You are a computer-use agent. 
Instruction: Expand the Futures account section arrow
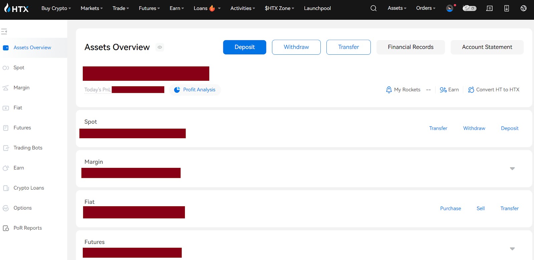(x=512, y=249)
